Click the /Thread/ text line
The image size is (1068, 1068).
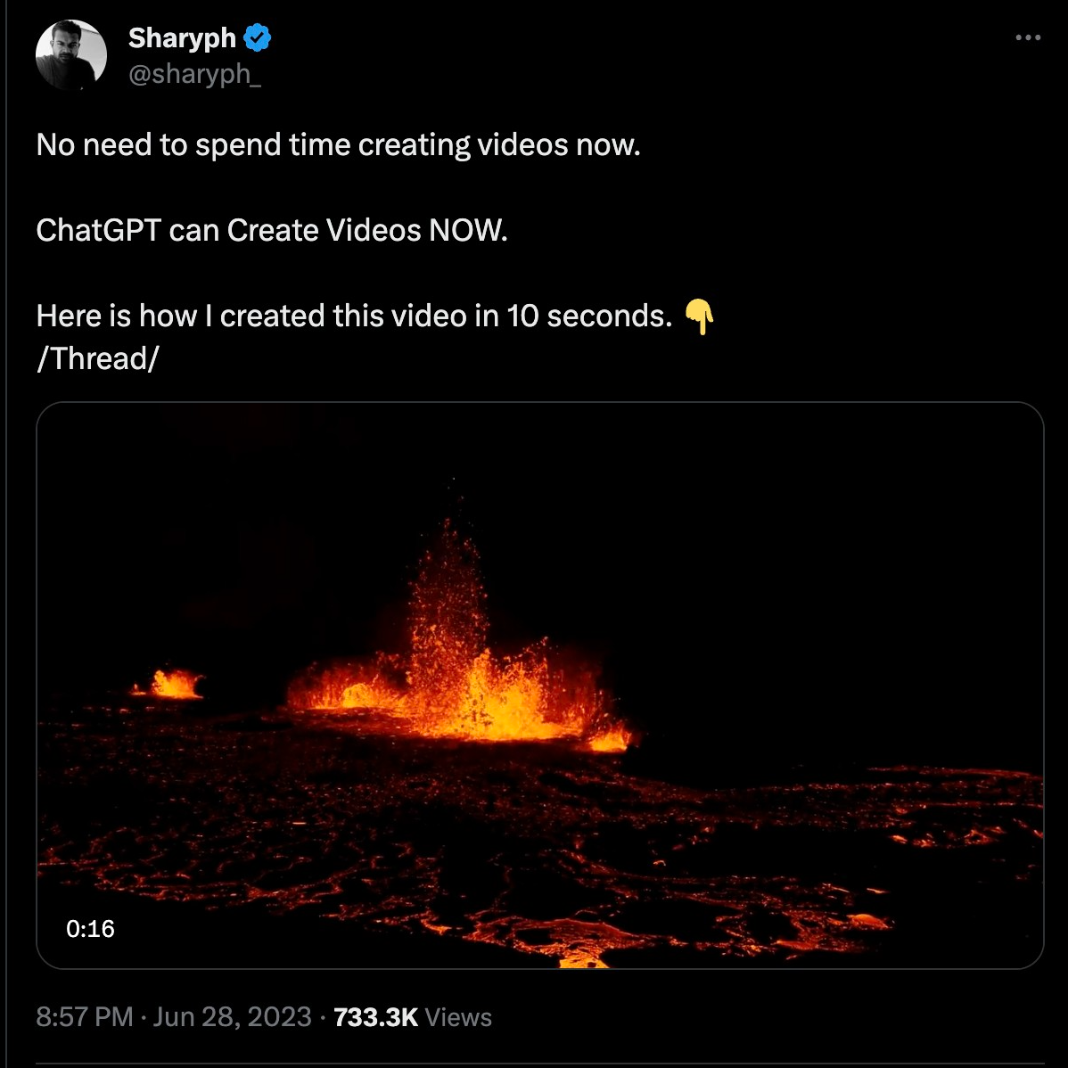96,358
